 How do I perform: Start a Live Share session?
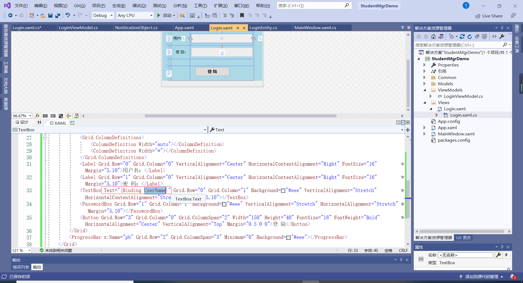tap(489, 16)
